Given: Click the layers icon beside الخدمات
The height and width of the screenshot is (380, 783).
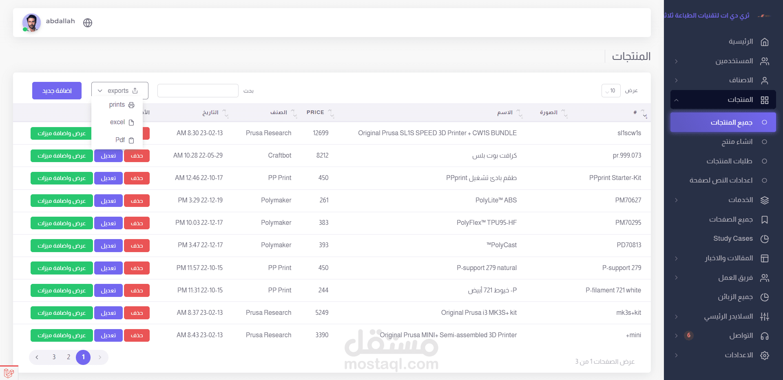Looking at the screenshot, I should pyautogui.click(x=765, y=200).
